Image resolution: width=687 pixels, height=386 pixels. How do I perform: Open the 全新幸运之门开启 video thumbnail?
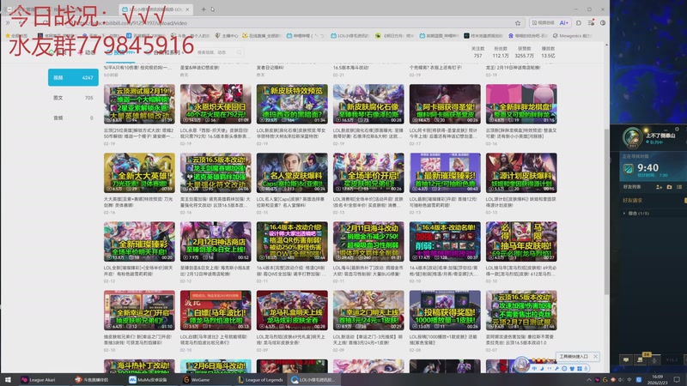click(x=139, y=311)
